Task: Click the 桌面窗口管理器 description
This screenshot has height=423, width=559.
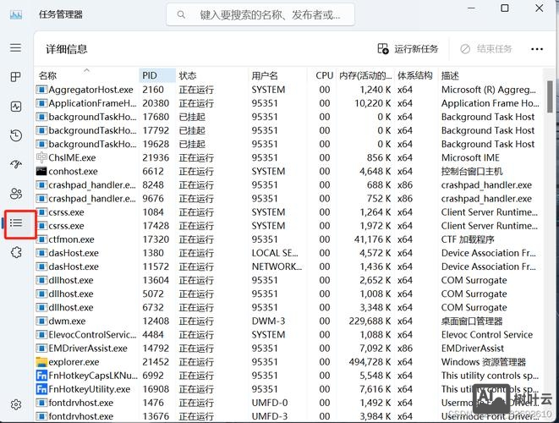Action: tap(472, 321)
